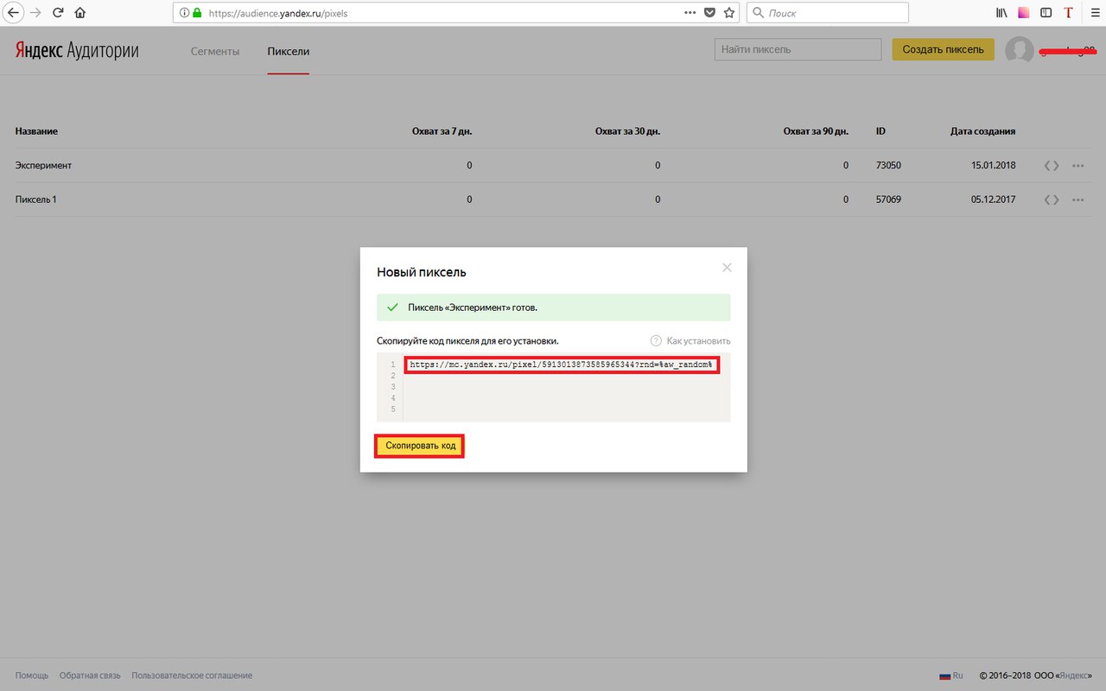Reload the page with the refresh icon
Viewport: 1106px width, 691px height.
tap(58, 13)
